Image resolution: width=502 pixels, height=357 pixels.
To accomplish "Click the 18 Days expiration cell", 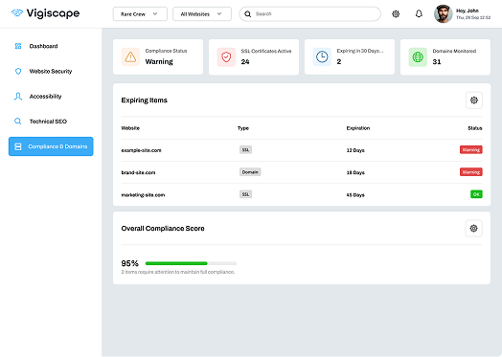I will [x=355, y=172].
